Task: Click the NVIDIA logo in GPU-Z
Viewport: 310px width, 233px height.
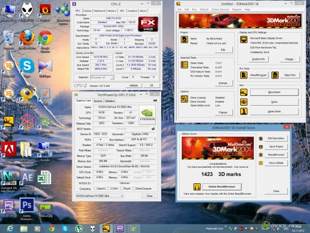Action: pyautogui.click(x=147, y=115)
